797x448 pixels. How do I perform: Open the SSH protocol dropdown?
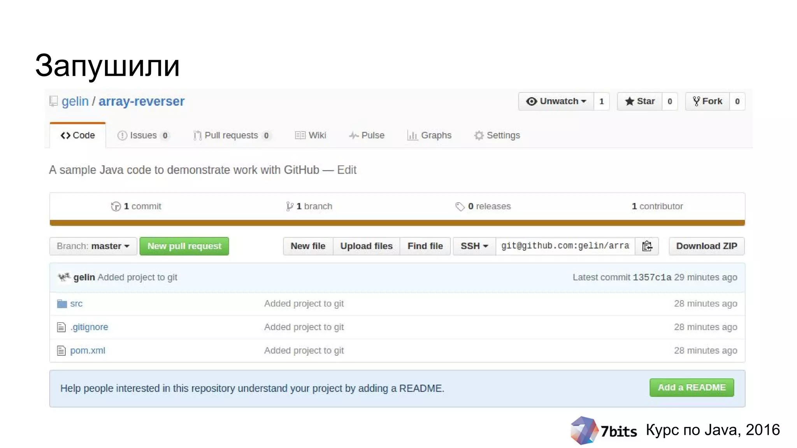(x=474, y=246)
